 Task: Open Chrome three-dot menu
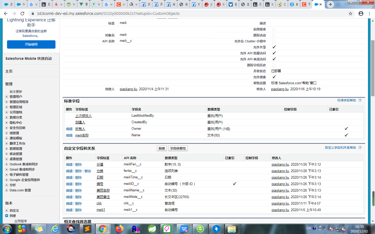(369, 14)
